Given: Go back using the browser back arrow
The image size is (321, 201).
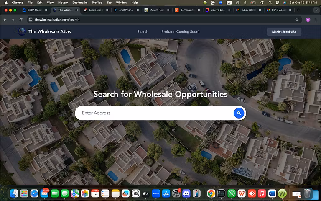Looking at the screenshot, I should pos(5,20).
